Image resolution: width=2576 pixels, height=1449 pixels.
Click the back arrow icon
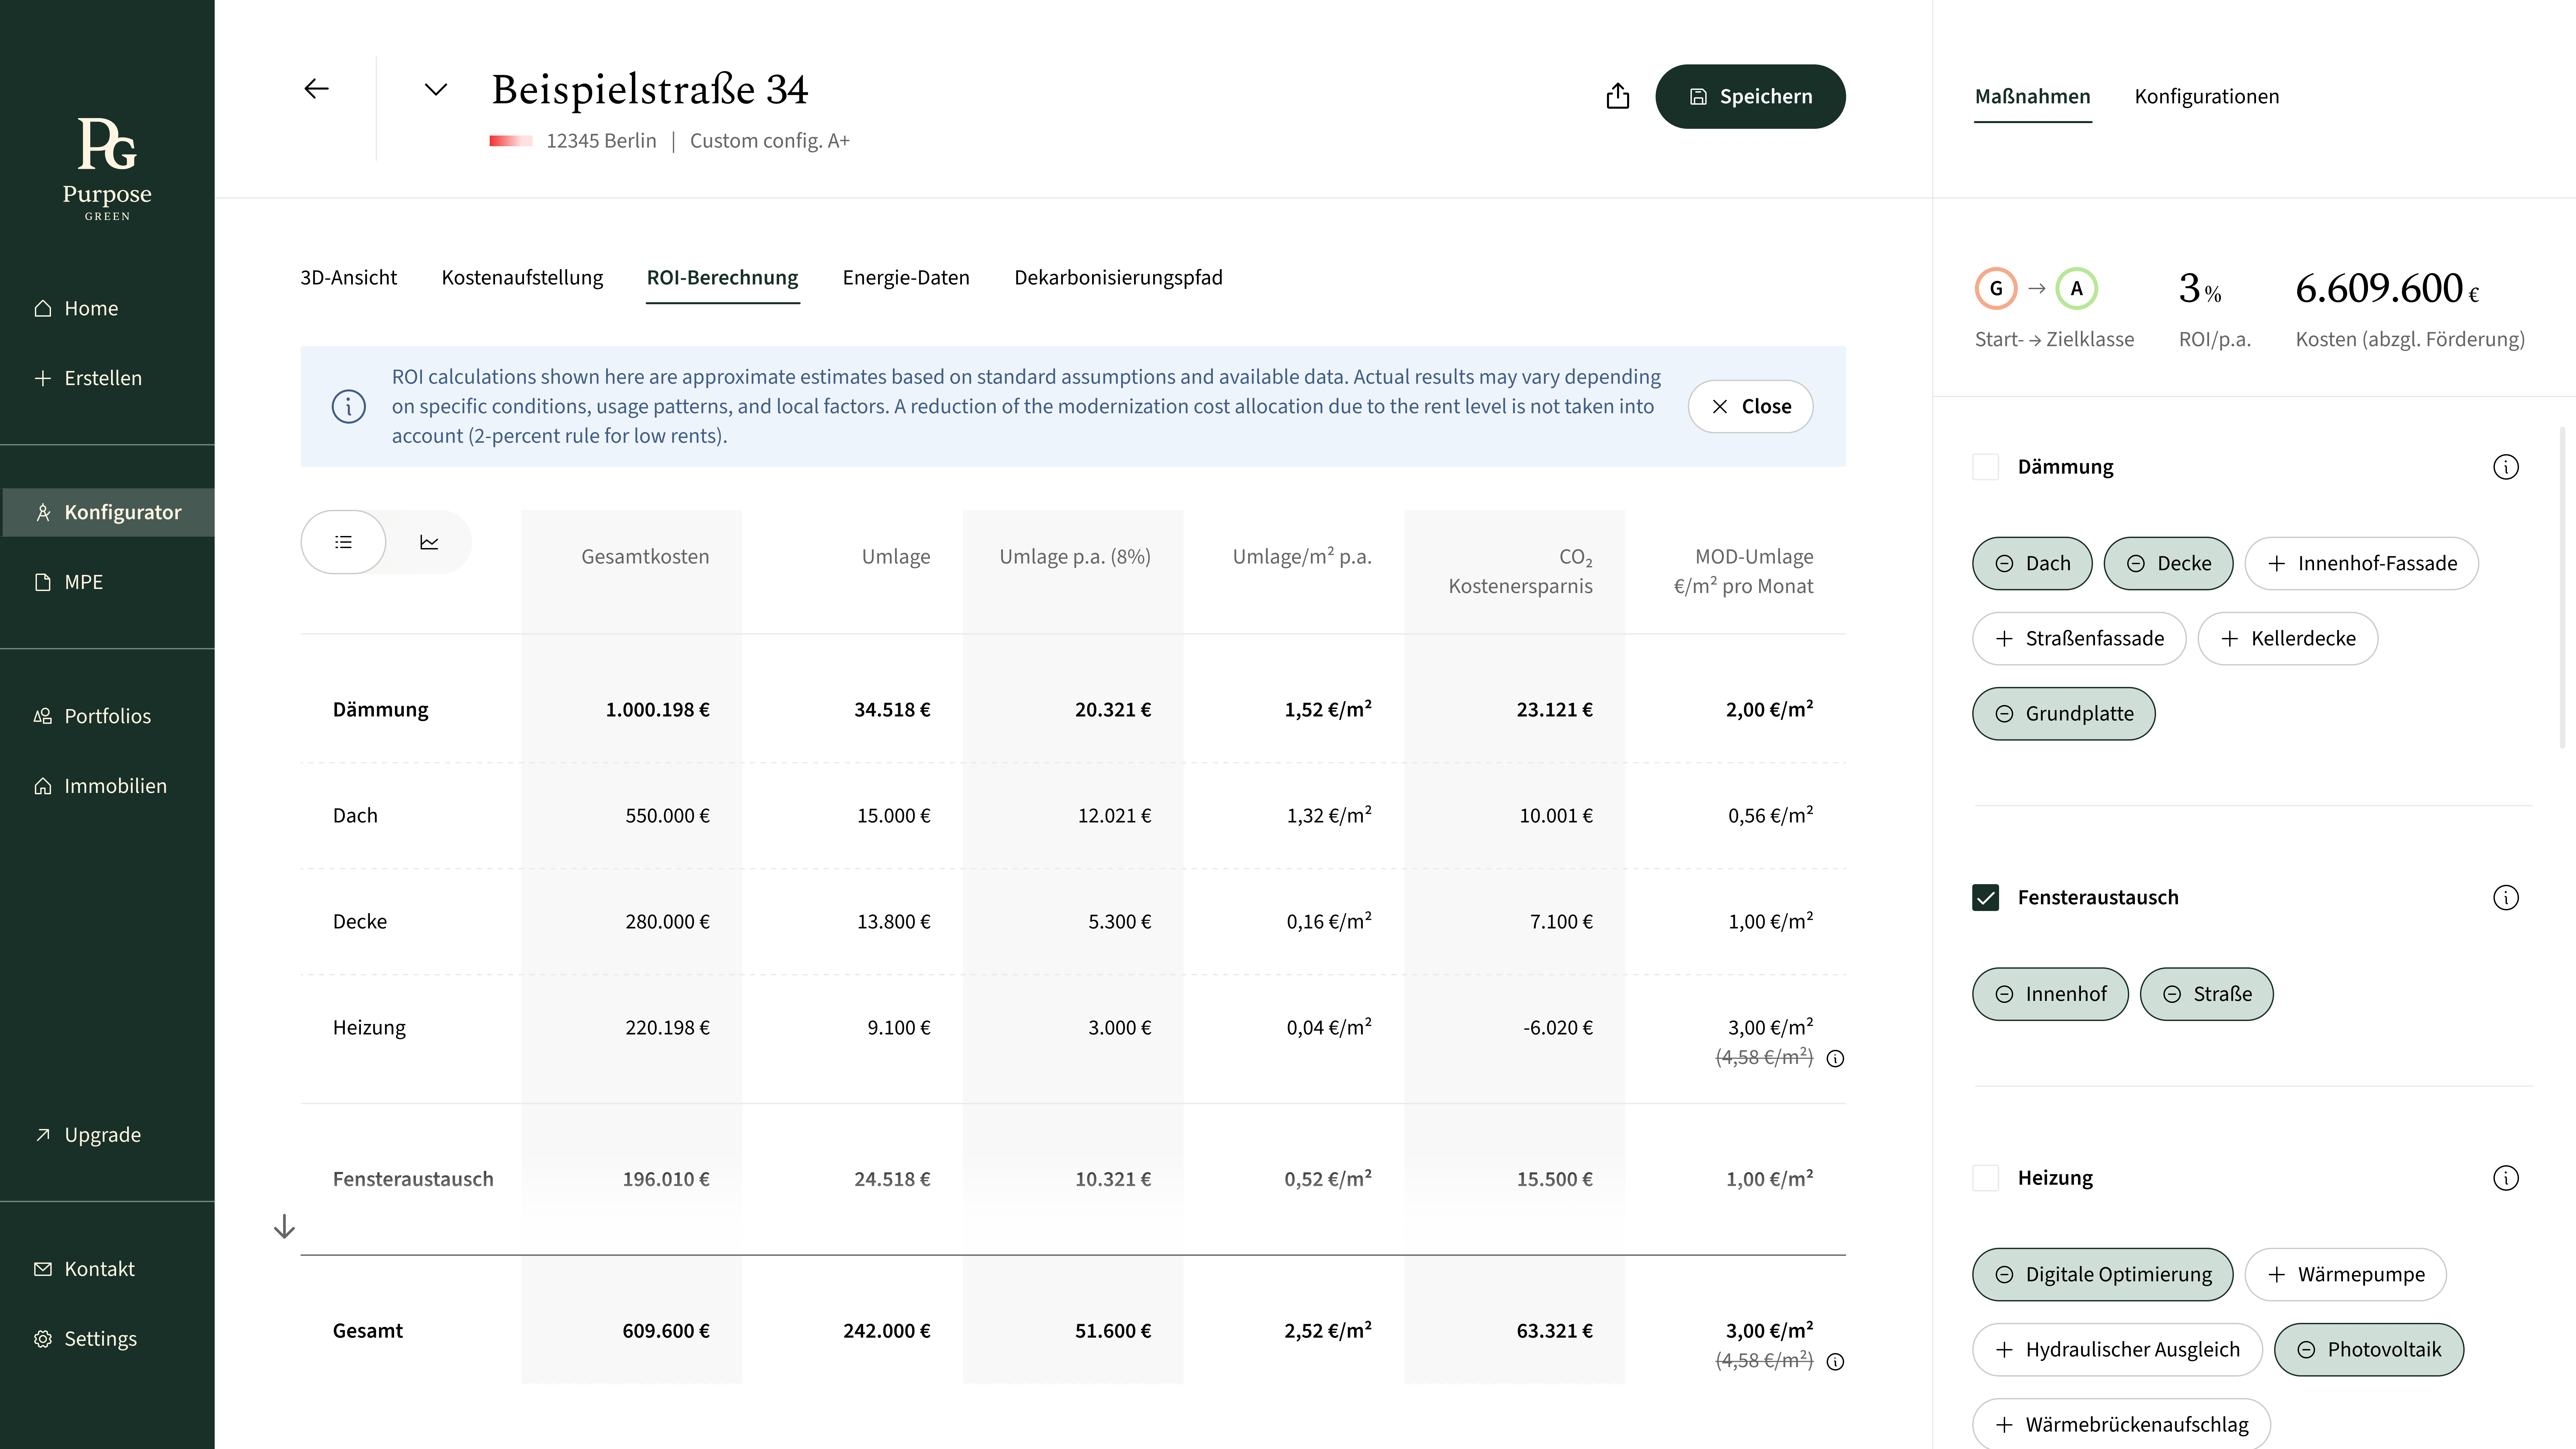(x=316, y=89)
